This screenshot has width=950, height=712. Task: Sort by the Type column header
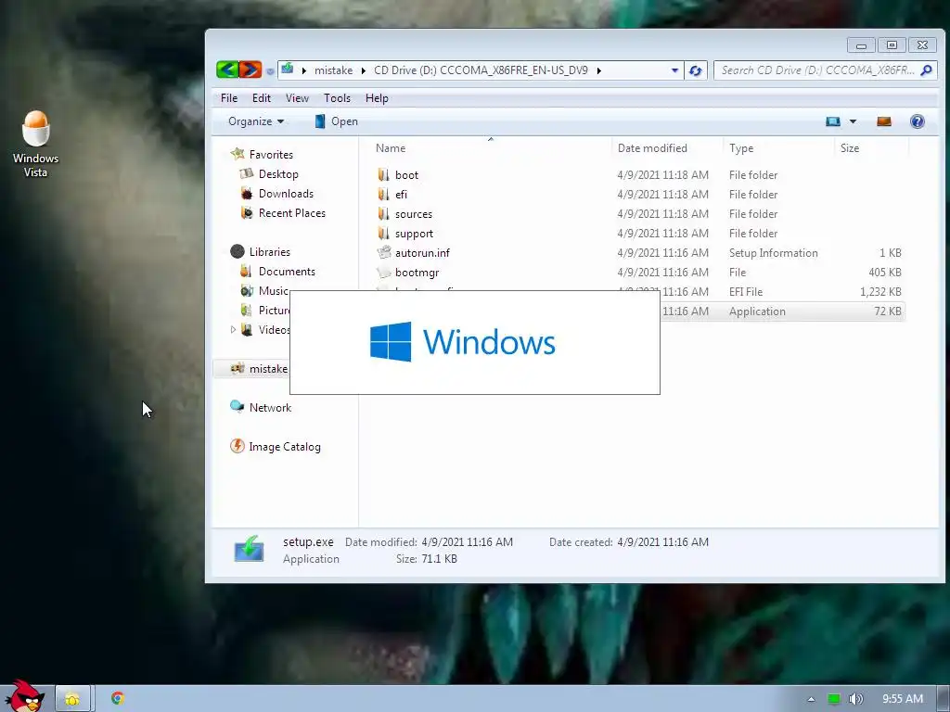tap(778, 148)
